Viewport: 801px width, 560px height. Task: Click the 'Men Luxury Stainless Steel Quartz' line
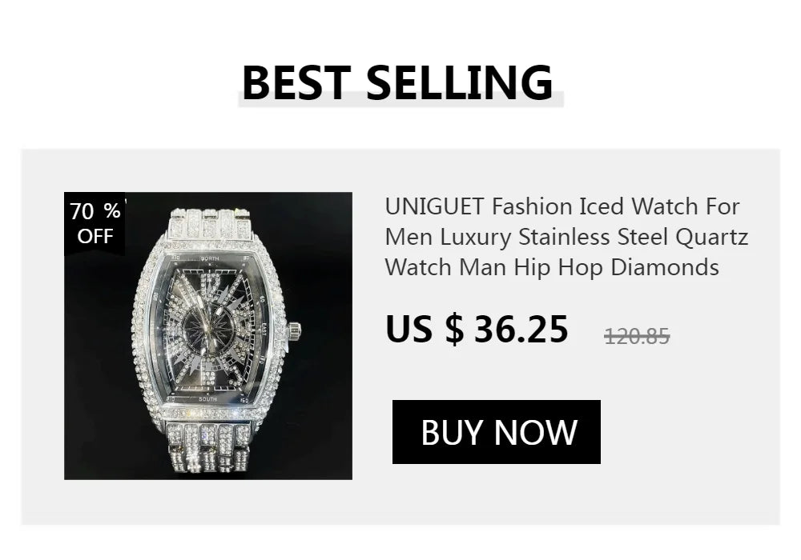tap(566, 237)
